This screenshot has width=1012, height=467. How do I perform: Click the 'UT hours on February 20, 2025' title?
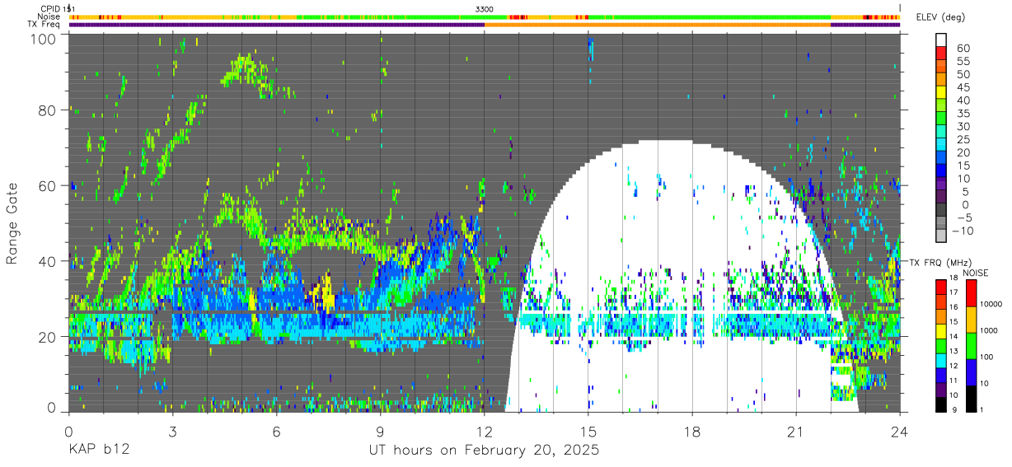(x=484, y=451)
